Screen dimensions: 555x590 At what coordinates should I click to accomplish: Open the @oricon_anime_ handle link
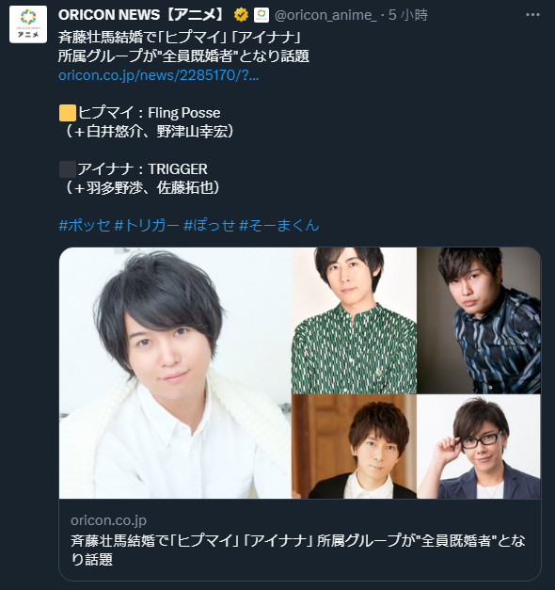pyautogui.click(x=325, y=15)
